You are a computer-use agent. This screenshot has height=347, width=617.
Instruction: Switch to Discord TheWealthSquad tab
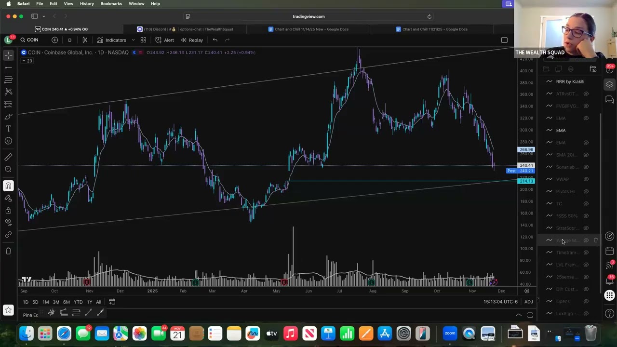(x=185, y=29)
